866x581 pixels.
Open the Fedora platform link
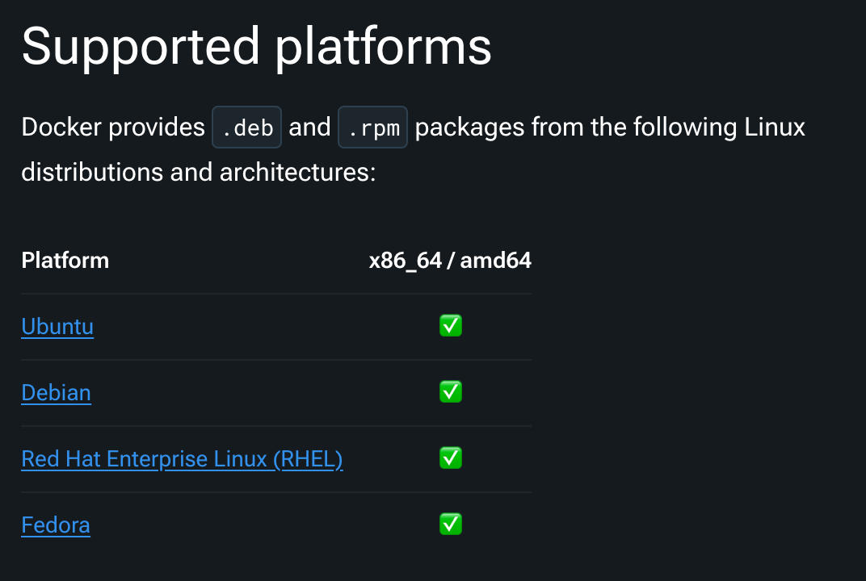click(x=55, y=525)
